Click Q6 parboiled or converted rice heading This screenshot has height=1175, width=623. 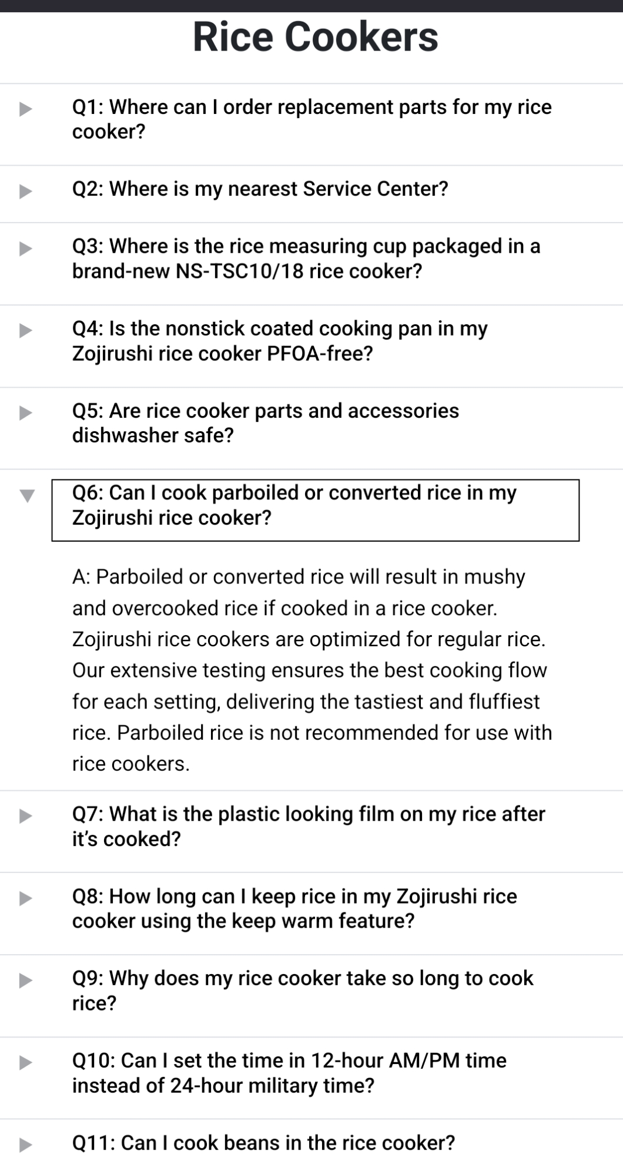[294, 505]
